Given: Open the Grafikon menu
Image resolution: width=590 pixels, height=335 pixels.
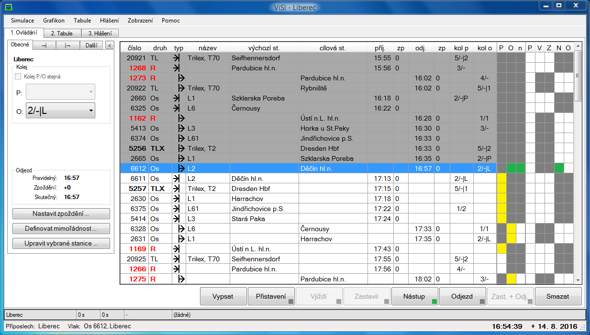Looking at the screenshot, I should (x=54, y=21).
